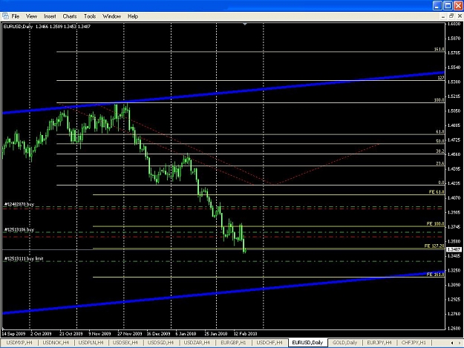Switch to the GOLD,Daily chart tab
Screen dimensions: 464x348
[x=344, y=343]
